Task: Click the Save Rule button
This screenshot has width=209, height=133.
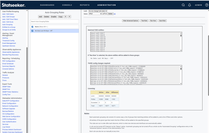Action: (x=162, y=21)
